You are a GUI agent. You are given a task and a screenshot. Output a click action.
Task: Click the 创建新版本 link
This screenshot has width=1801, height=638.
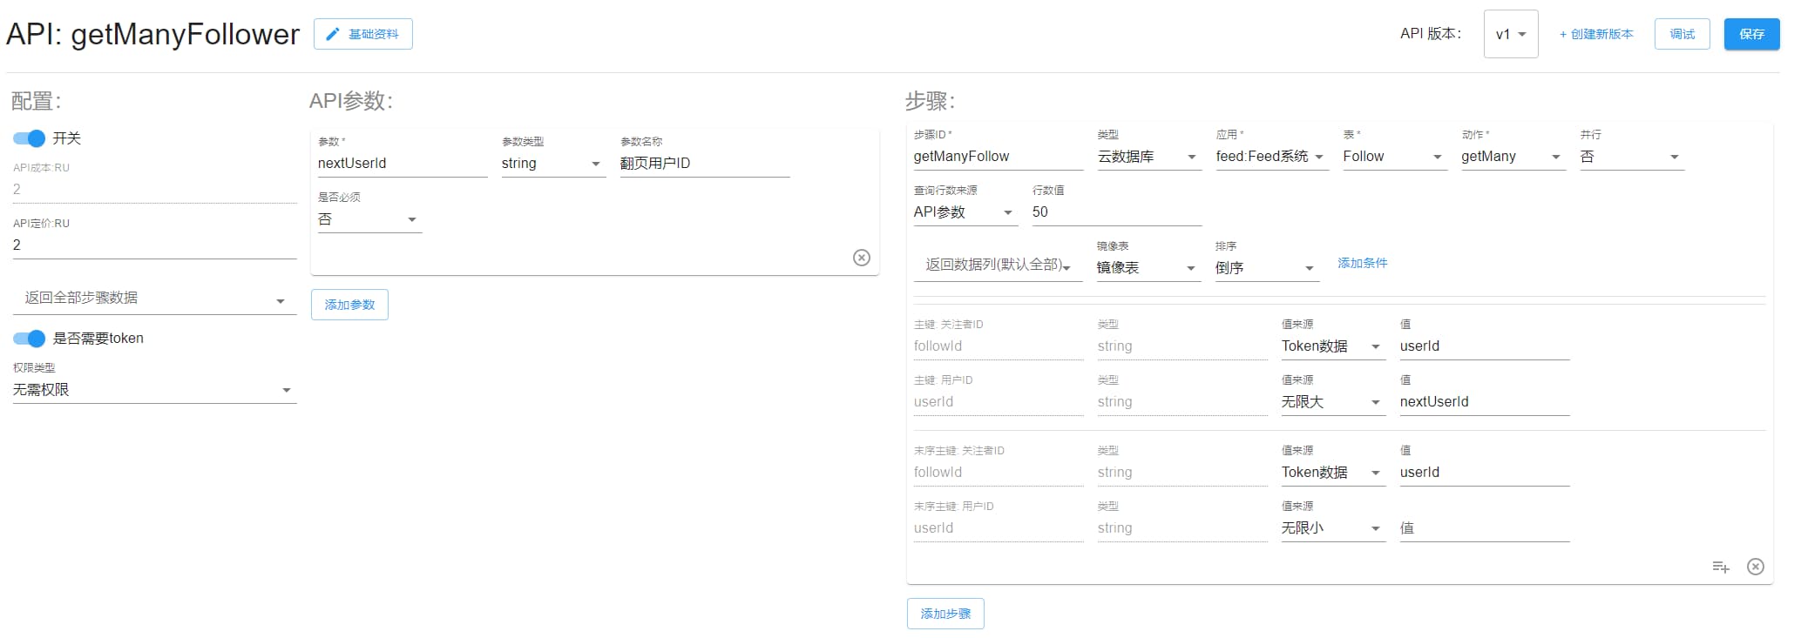click(x=1596, y=34)
